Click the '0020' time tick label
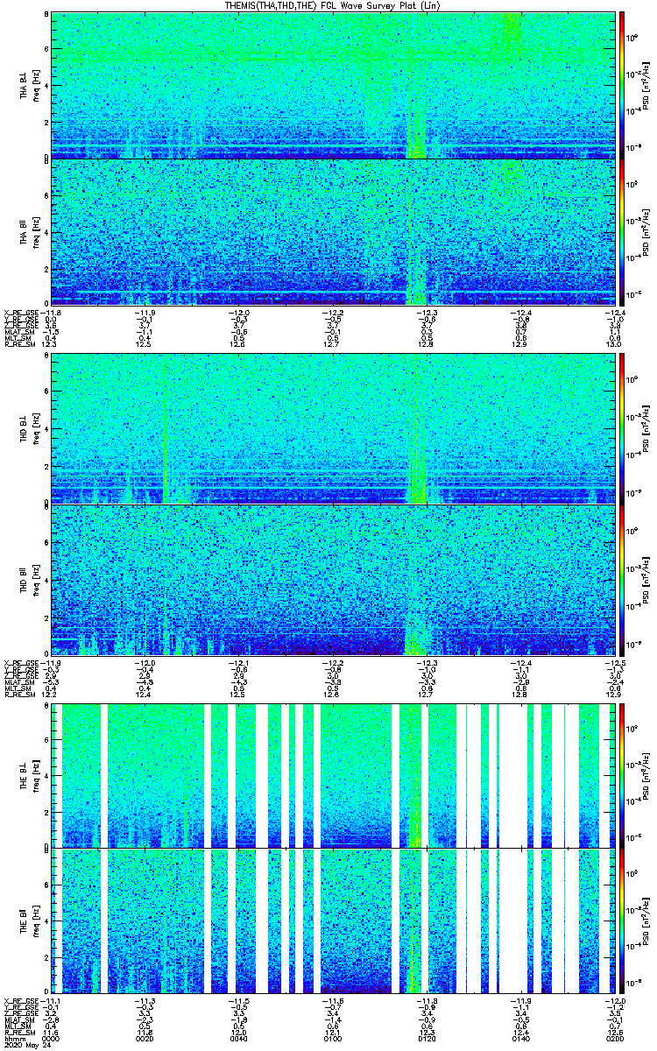Viewport: 657px width, 1051px height. [145, 1038]
